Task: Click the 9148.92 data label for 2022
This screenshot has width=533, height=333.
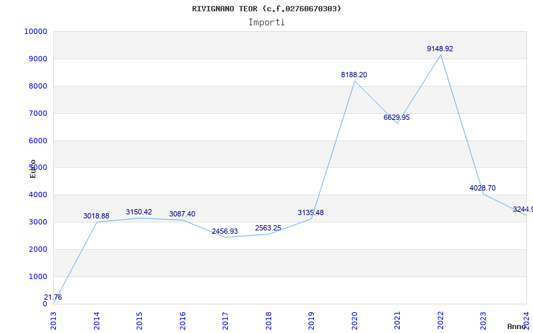Action: pyautogui.click(x=440, y=49)
